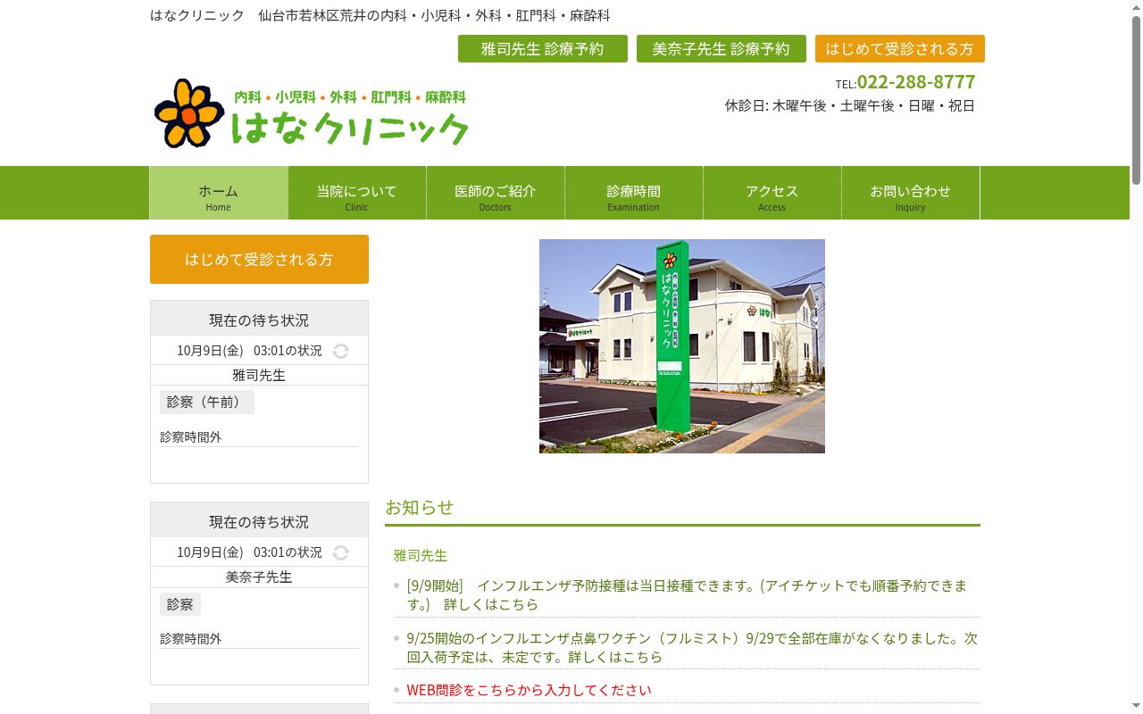Screen dimensions: 1143x714
Task: Click red WEB問診をこちらから入力してください link
Action: pyautogui.click(x=529, y=690)
